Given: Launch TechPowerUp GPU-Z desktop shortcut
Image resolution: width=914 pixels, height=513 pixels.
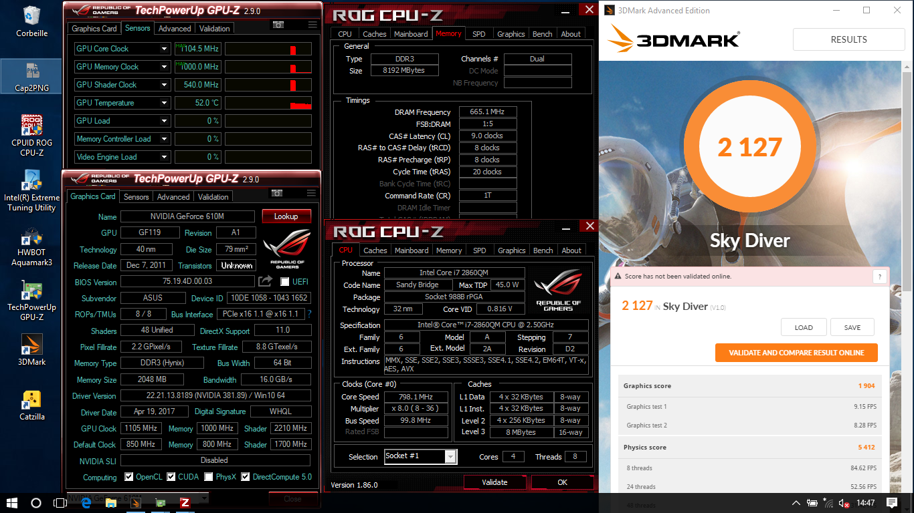Looking at the screenshot, I should point(31,301).
